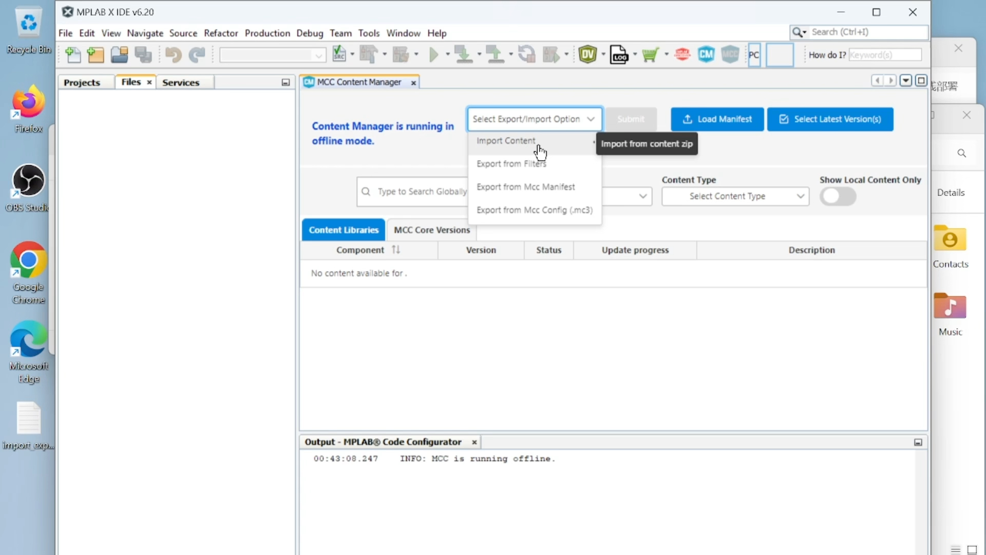Close the MCC Content Manager tab
The height and width of the screenshot is (555, 986).
pos(413,83)
